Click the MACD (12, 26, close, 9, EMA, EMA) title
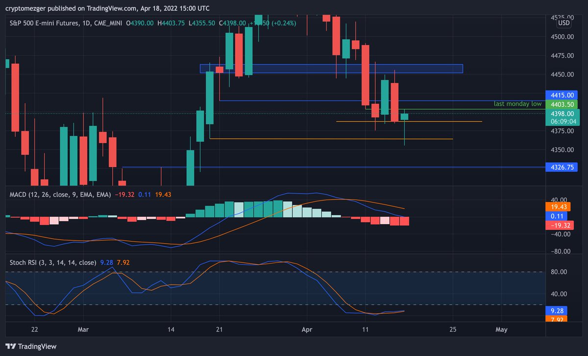The height and width of the screenshot is (356, 588). pos(60,195)
